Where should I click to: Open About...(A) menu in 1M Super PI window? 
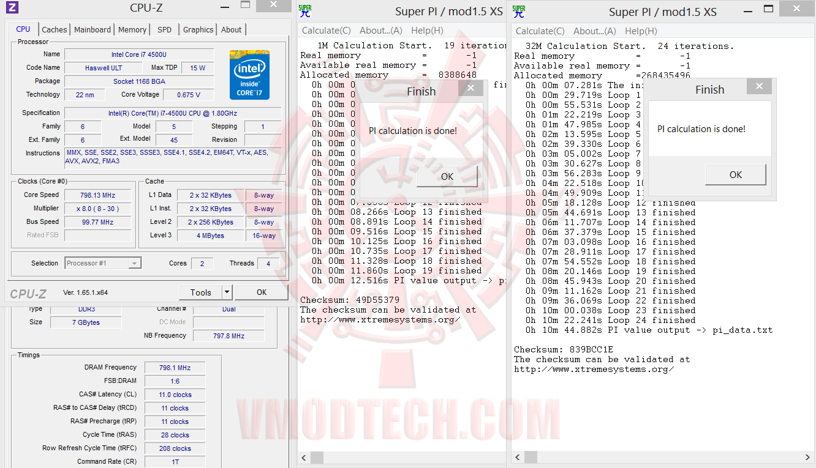click(381, 31)
